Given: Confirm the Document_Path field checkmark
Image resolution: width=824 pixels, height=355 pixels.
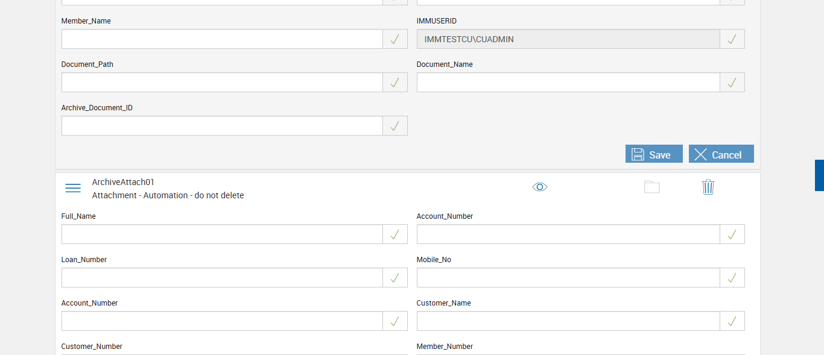Looking at the screenshot, I should pos(395,83).
